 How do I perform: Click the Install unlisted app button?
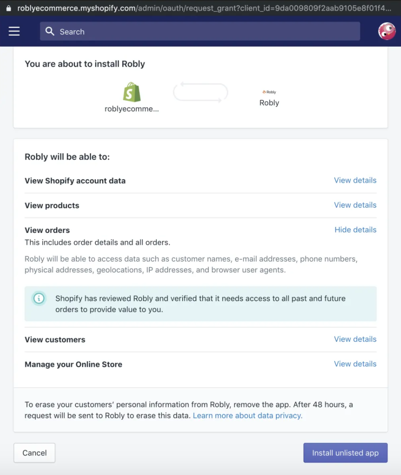[345, 452]
